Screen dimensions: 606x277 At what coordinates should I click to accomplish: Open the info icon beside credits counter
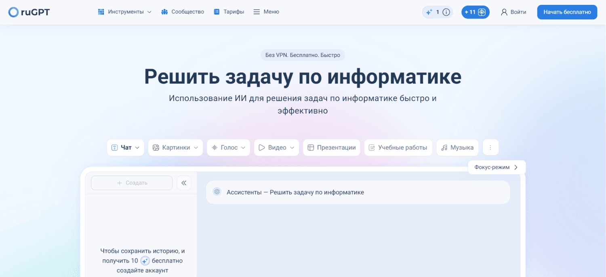pos(446,12)
